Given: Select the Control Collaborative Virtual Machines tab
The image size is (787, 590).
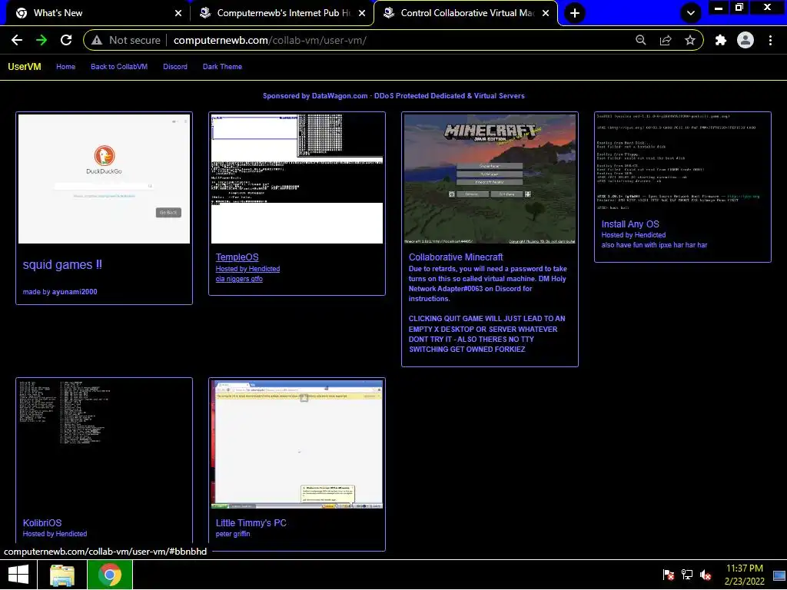Looking at the screenshot, I should coord(466,13).
